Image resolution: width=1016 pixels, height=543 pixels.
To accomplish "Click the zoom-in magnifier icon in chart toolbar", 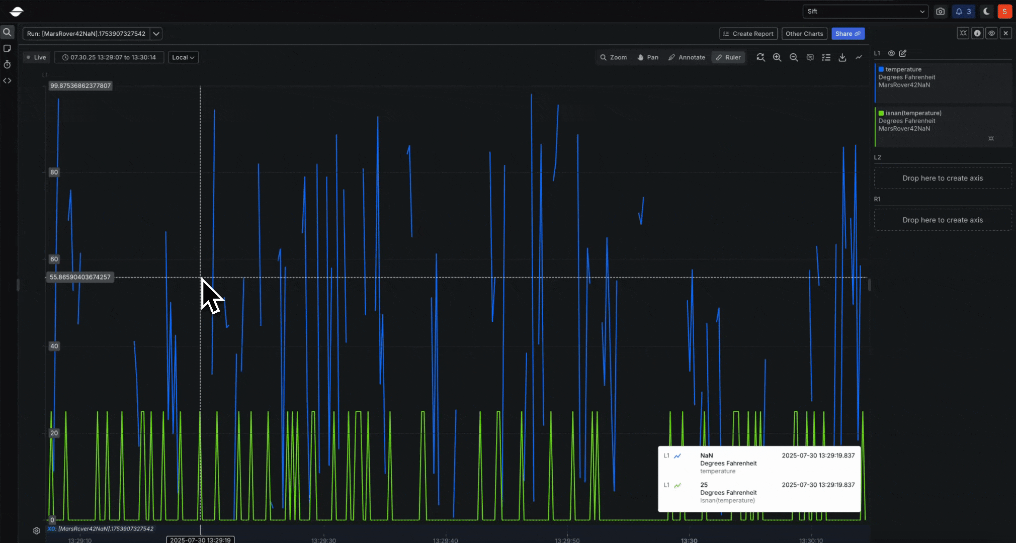I will 777,57.
